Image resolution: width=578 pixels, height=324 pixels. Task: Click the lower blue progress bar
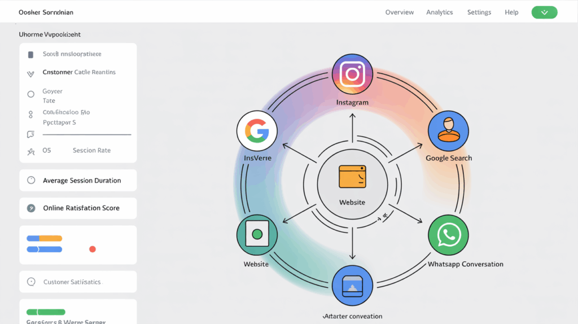tap(44, 249)
